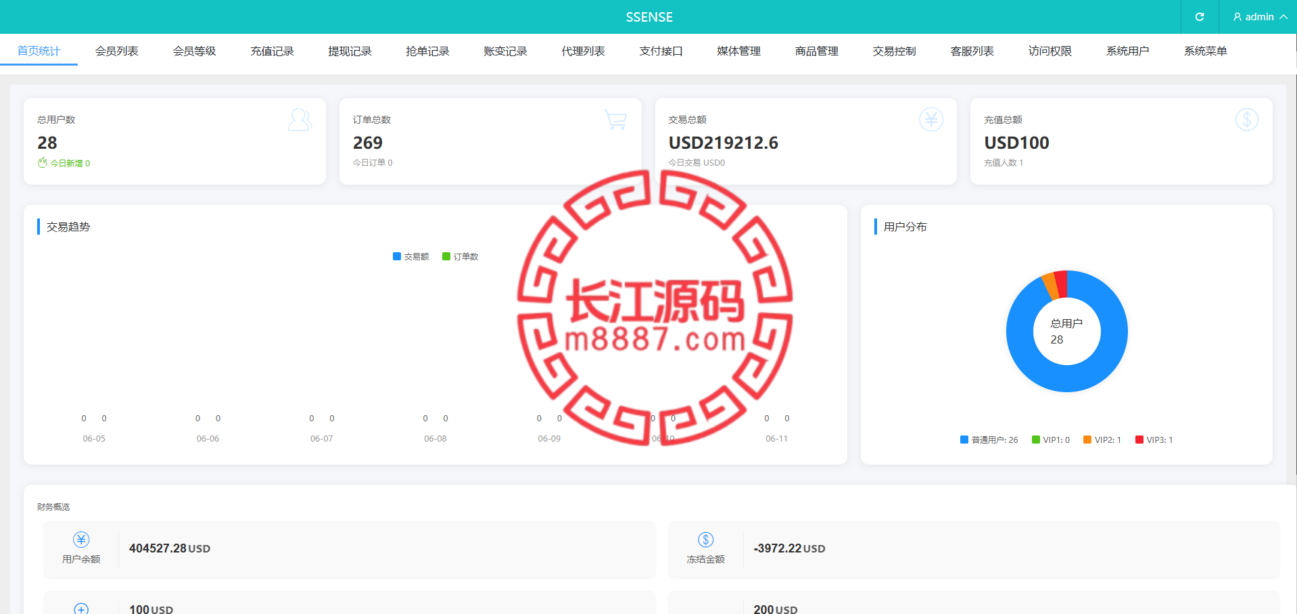Open the 会员等级 menu
This screenshot has height=614, width=1297.
[194, 51]
